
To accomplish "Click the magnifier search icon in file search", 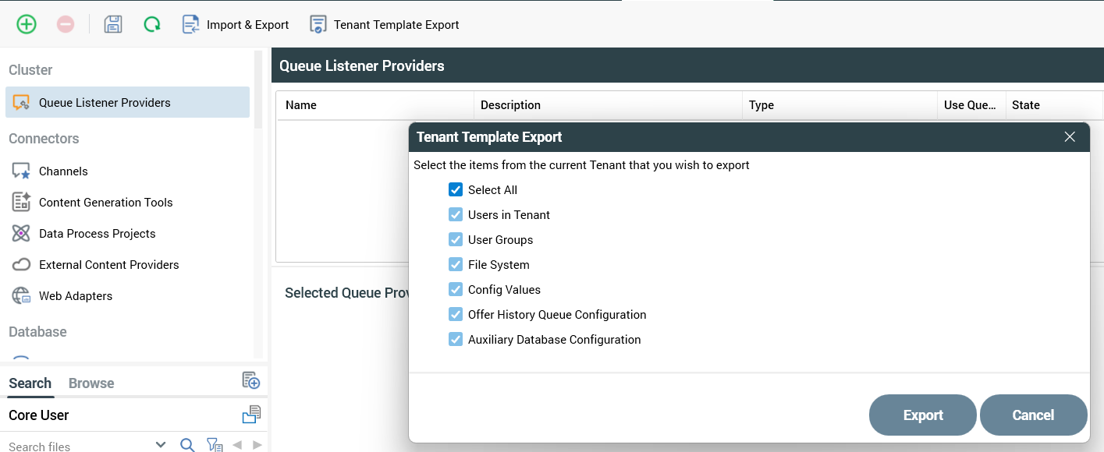I will tap(187, 445).
